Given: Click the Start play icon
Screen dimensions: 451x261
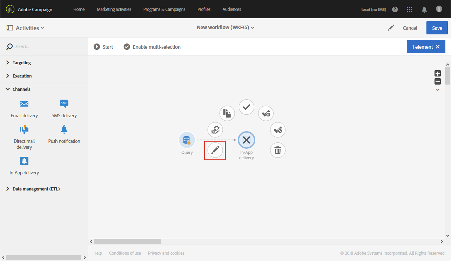Looking at the screenshot, I should coord(97,47).
